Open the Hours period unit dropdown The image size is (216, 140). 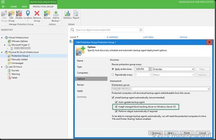point(173,75)
